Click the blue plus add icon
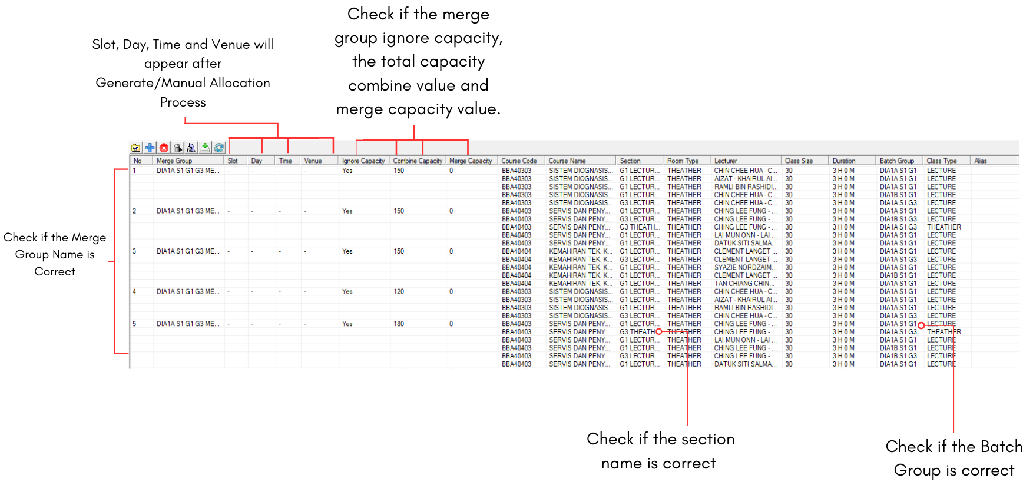This screenshot has height=482, width=1033. [150, 148]
